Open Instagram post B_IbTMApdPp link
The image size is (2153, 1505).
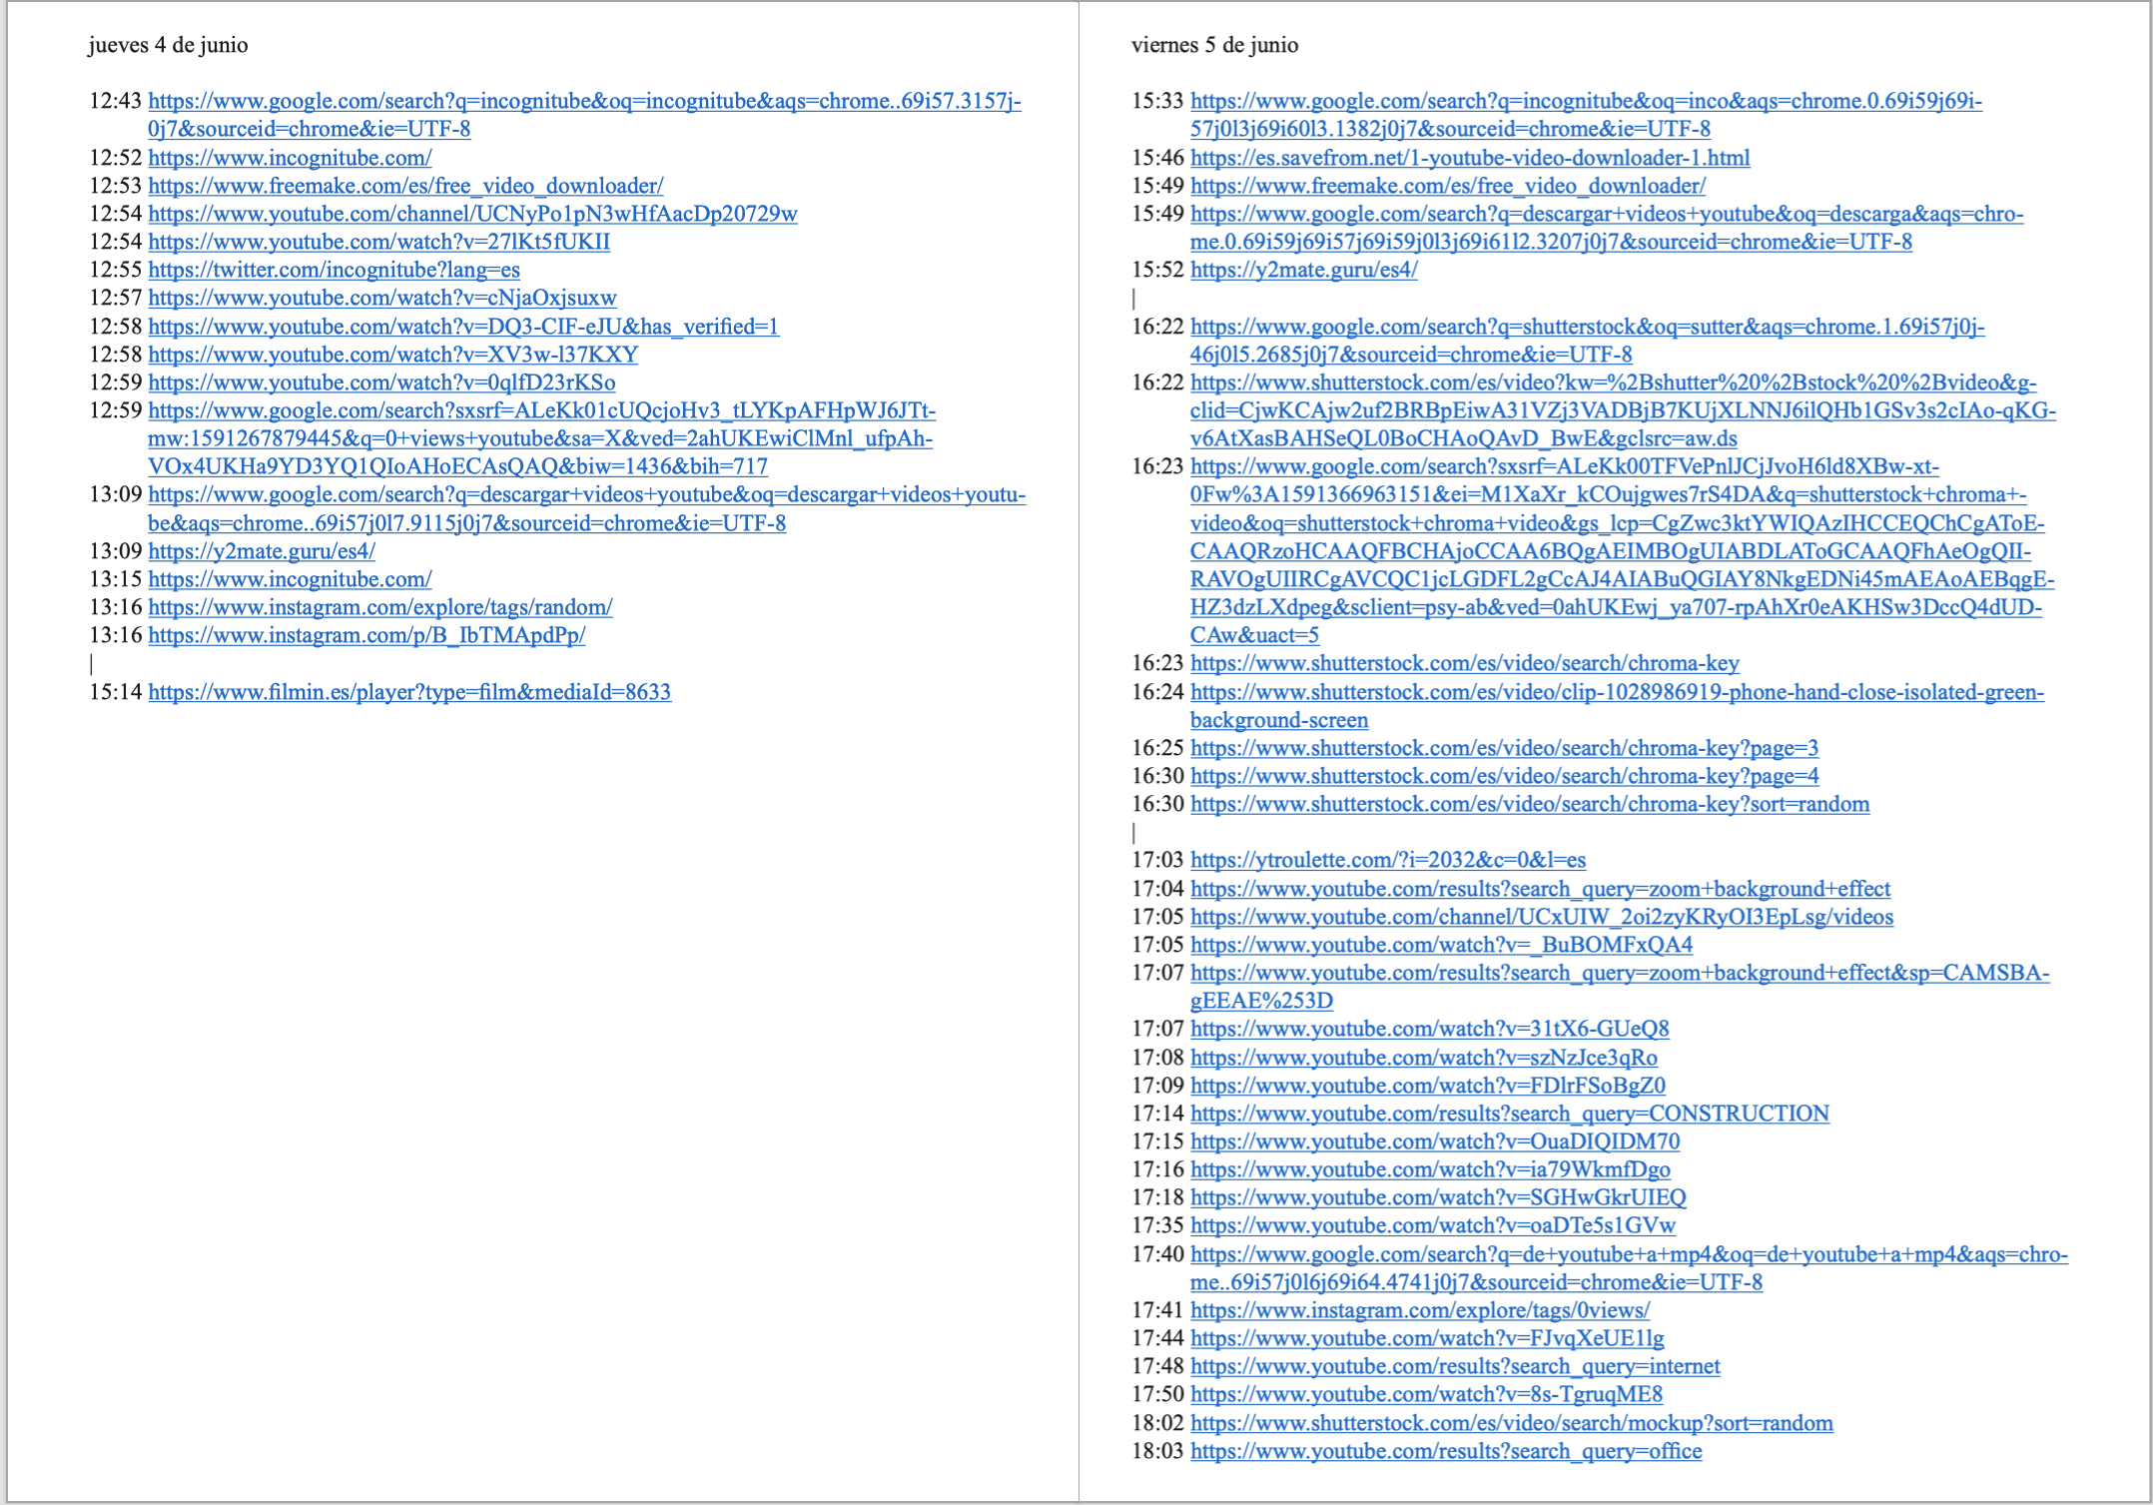tap(366, 635)
